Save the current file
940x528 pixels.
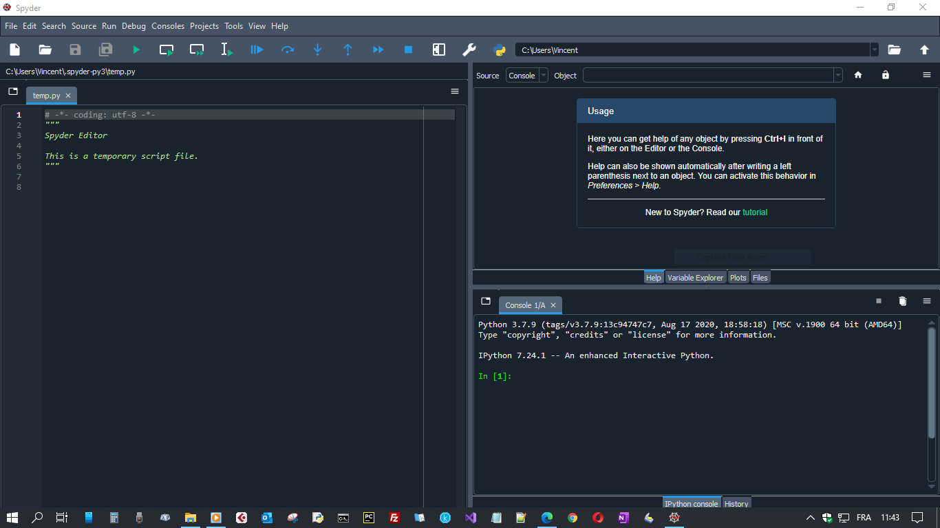pyautogui.click(x=75, y=49)
